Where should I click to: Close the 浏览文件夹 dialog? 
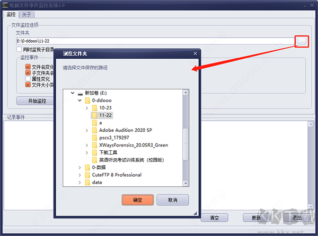pyautogui.click(x=195, y=53)
